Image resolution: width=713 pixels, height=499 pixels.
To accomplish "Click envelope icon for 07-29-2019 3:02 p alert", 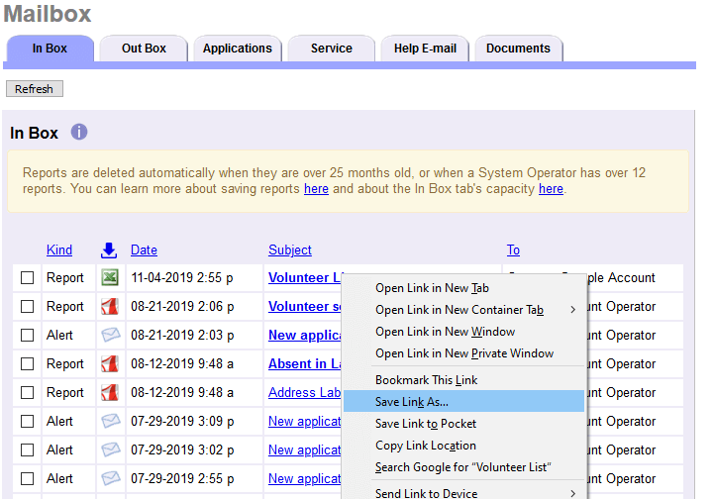I will tap(111, 449).
